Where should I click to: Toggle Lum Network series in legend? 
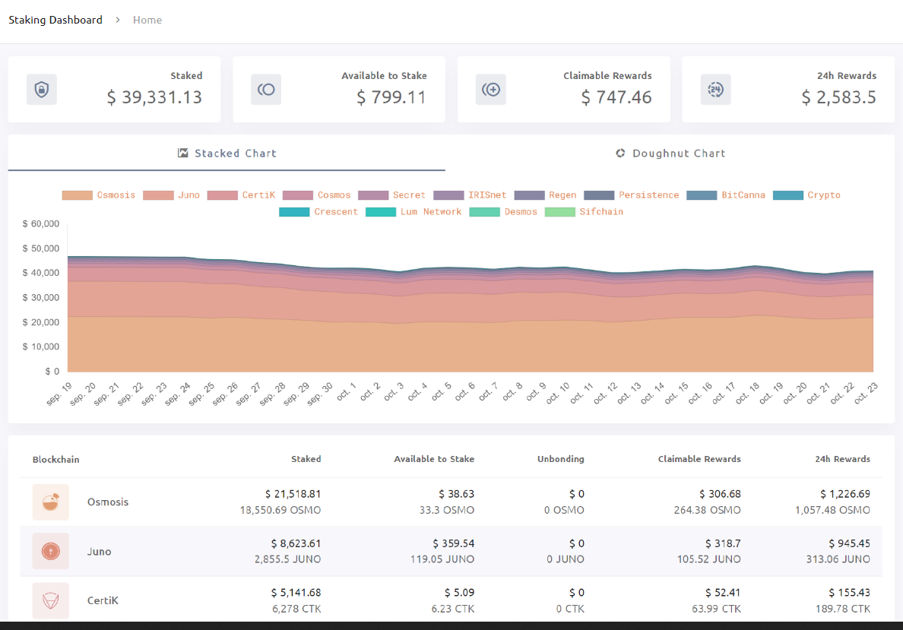pyautogui.click(x=413, y=212)
